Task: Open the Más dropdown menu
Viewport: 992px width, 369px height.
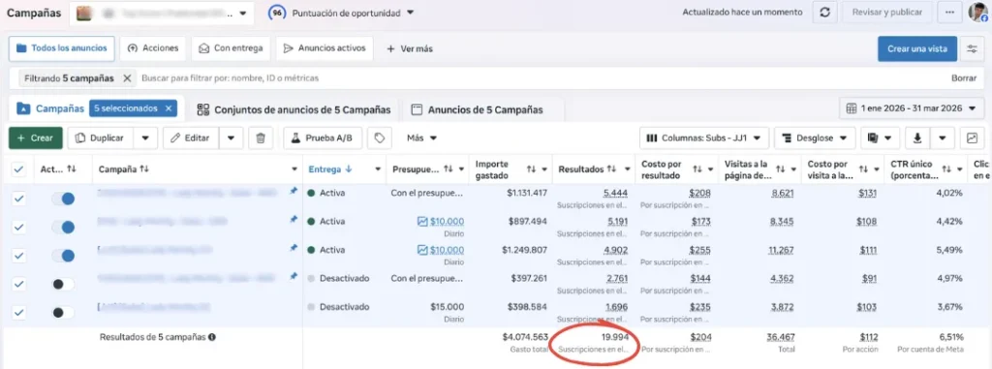Action: point(422,138)
